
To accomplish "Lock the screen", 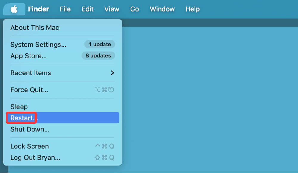I will 30,146.
